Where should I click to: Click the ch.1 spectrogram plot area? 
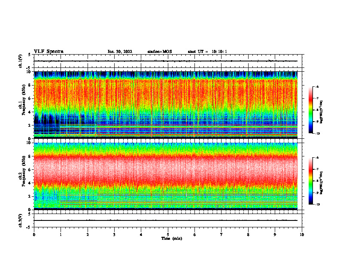[x=166, y=105]
